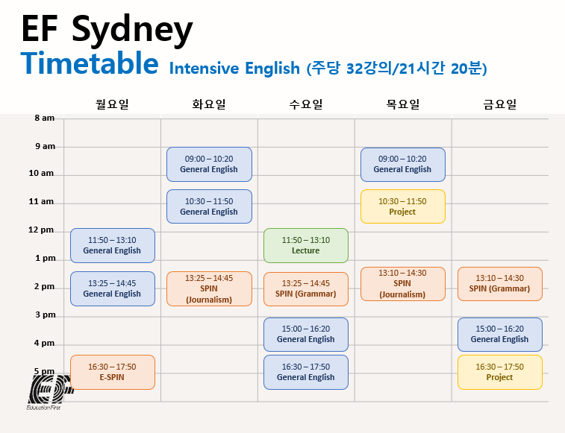Click the 월요일 column header

(x=112, y=104)
